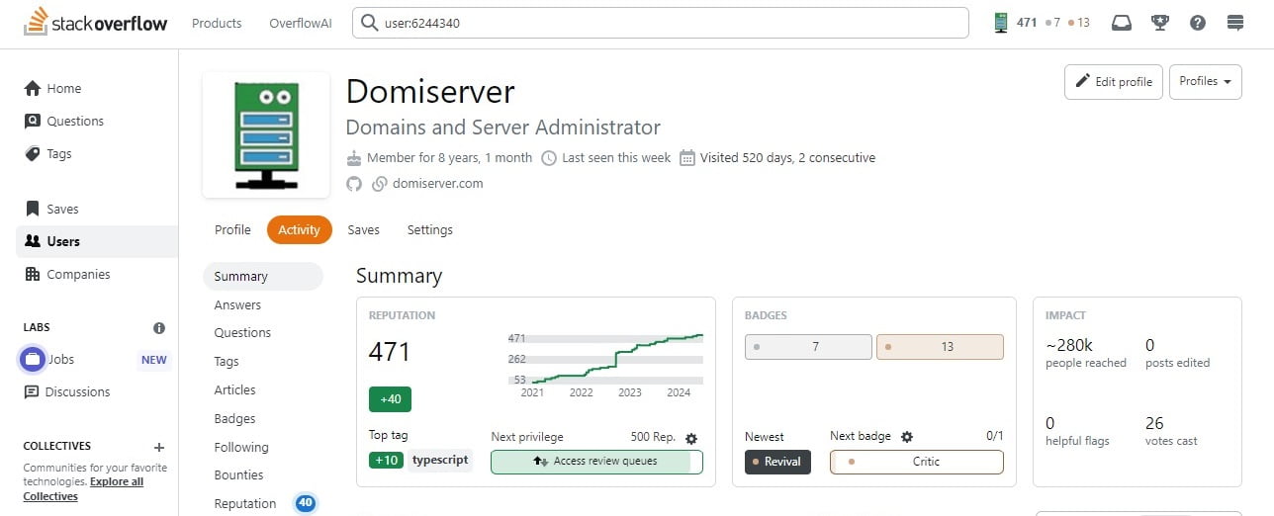Screen dimensions: 1274x516
Task: Click the Tags sidebar icon
Action: point(33,153)
